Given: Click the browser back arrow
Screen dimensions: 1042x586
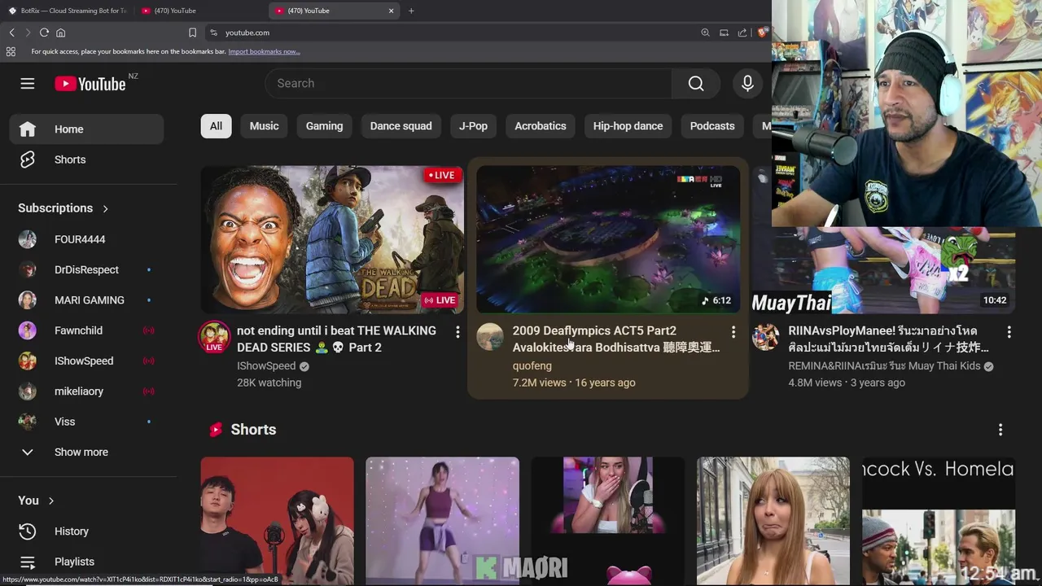Looking at the screenshot, I should pyautogui.click(x=11, y=33).
